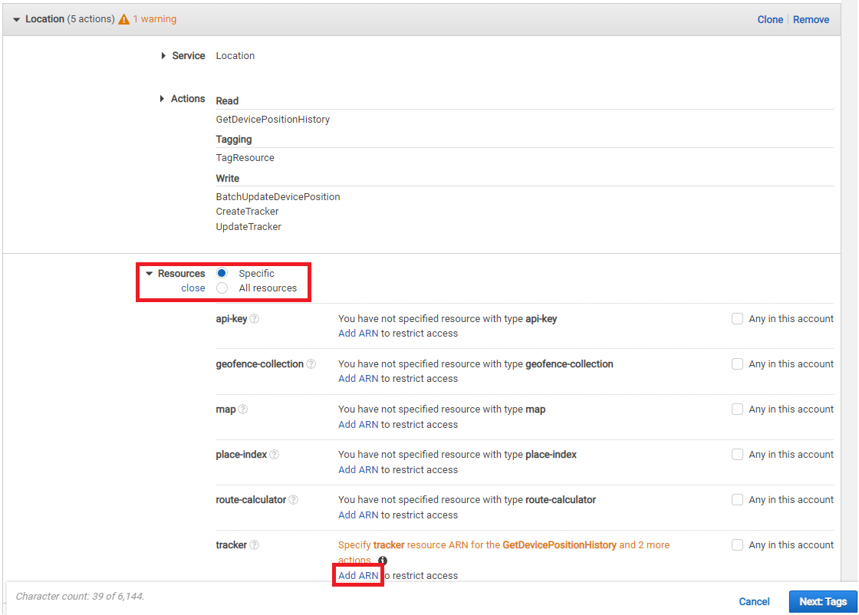
Task: Collapse the Resources section
Action: (149, 272)
